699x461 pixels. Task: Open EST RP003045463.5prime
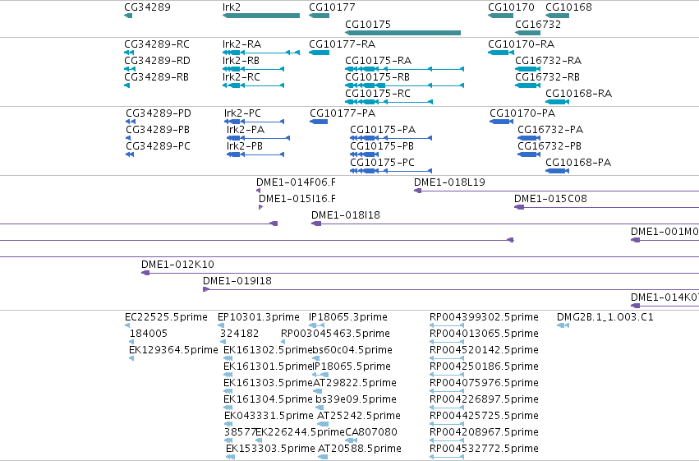tap(335, 334)
